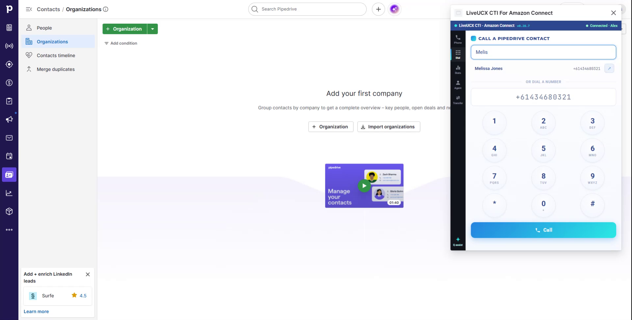Image resolution: width=632 pixels, height=320 pixels.
Task: Tap keypad digit 1
Action: (494, 123)
